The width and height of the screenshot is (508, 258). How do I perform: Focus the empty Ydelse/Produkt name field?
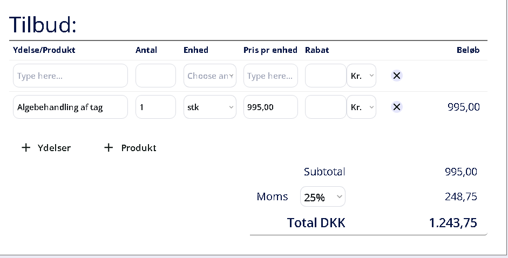point(70,76)
